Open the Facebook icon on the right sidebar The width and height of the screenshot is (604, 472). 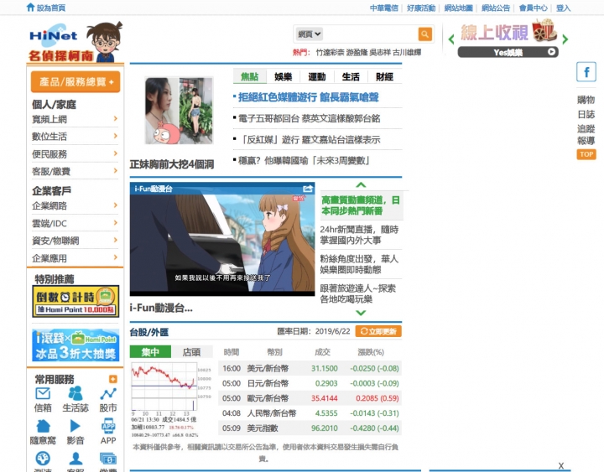point(586,71)
